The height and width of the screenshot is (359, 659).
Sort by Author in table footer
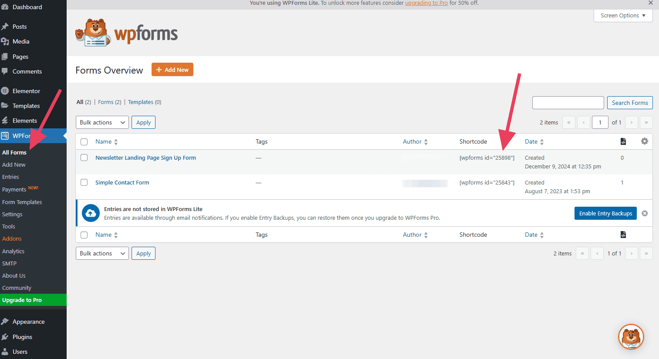click(x=416, y=235)
